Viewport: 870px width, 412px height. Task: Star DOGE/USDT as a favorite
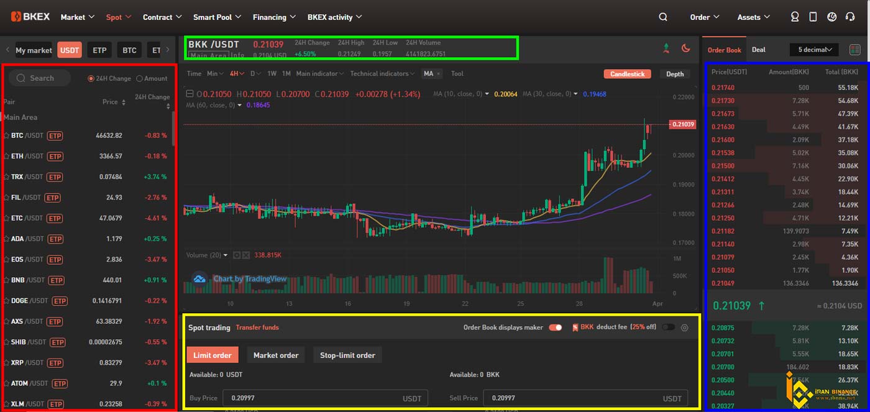(x=6, y=301)
